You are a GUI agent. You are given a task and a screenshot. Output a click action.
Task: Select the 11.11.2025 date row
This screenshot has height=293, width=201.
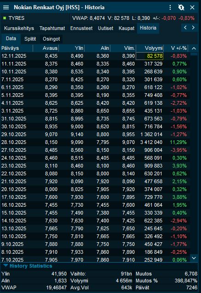[x=95, y=64]
